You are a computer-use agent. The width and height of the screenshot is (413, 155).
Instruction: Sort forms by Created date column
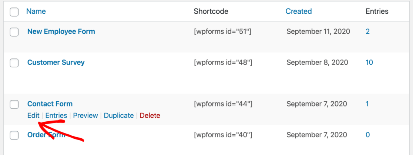coord(298,11)
